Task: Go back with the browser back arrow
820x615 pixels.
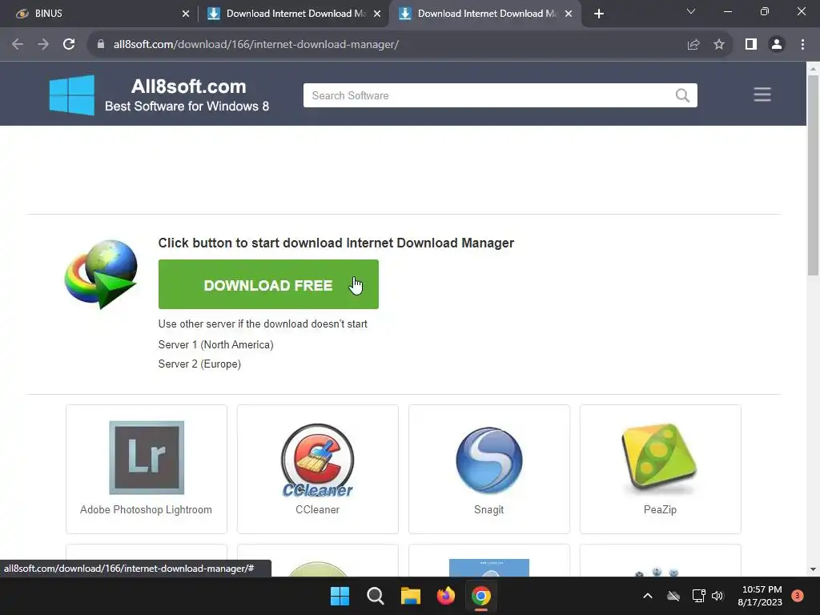Action: [18, 45]
